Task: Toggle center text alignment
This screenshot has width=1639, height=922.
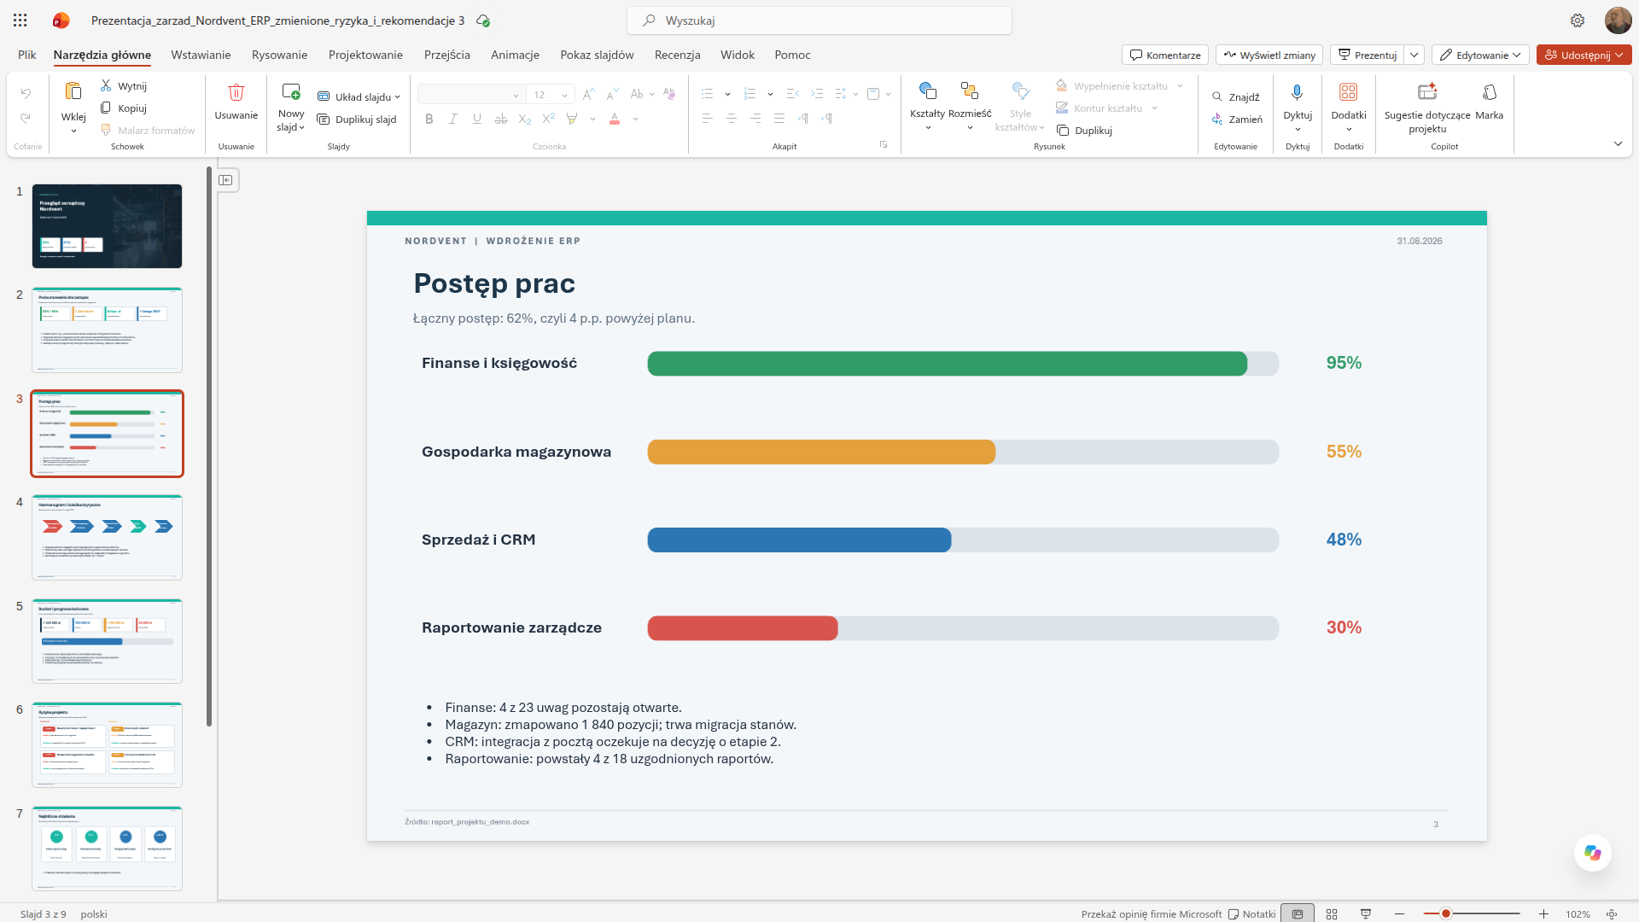Action: click(732, 119)
